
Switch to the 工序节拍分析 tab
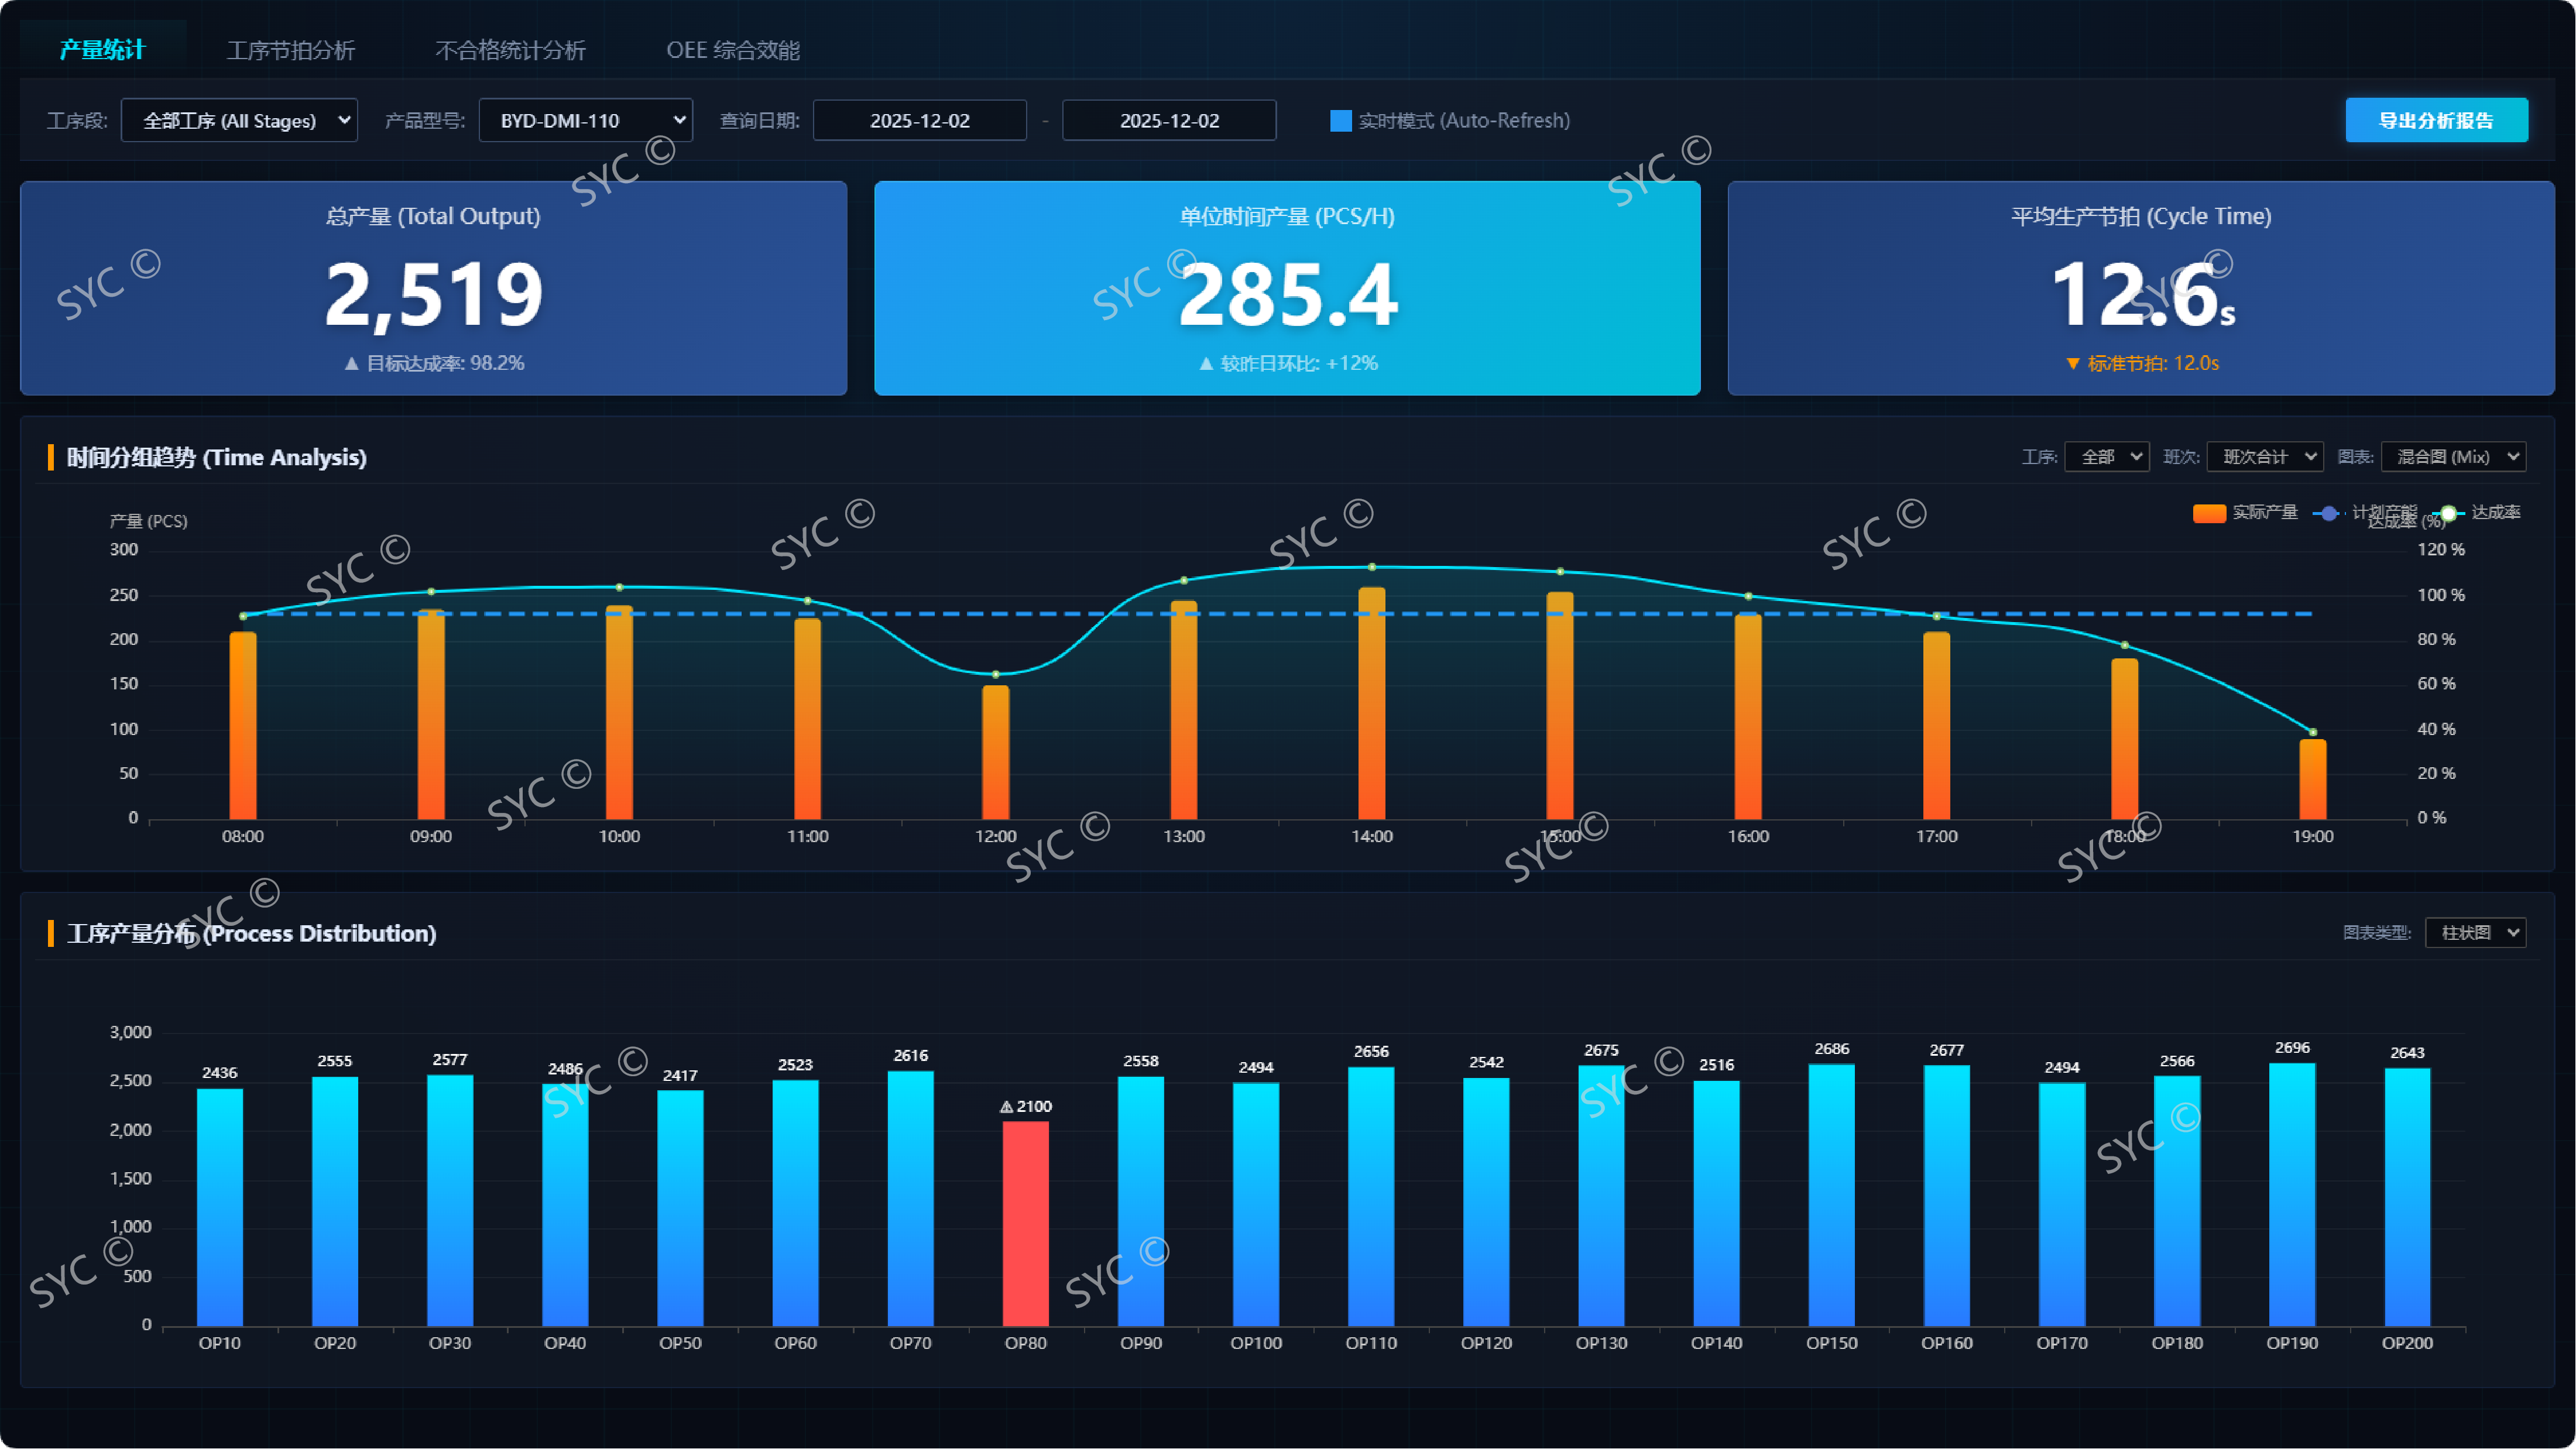[290, 50]
